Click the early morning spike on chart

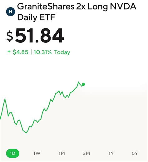(5, 99)
